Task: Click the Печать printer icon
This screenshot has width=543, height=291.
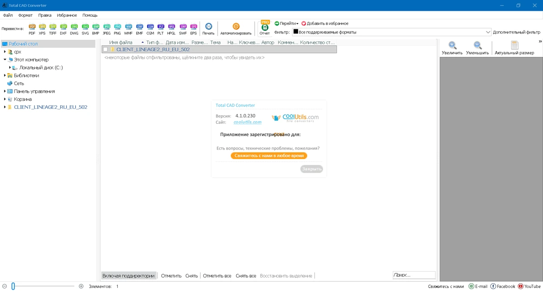Action: click(209, 29)
